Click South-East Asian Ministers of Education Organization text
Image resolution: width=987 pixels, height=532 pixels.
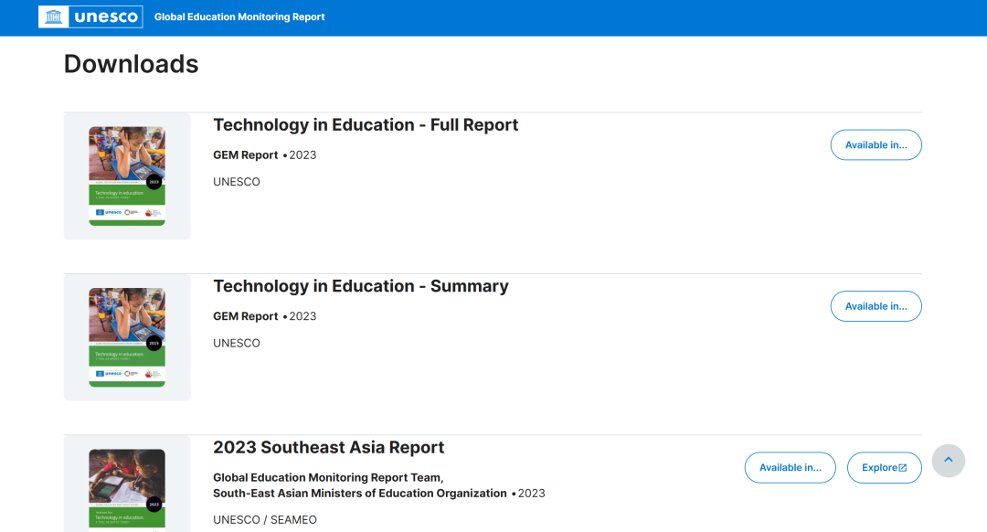pos(359,493)
